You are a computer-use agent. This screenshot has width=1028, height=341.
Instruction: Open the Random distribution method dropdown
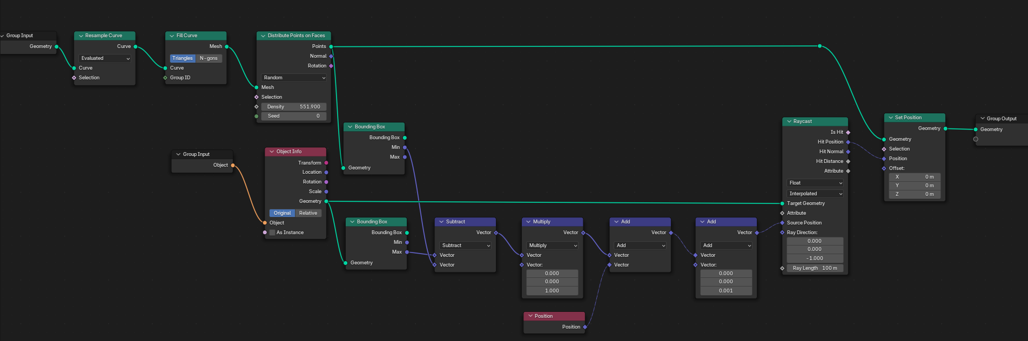click(x=294, y=78)
